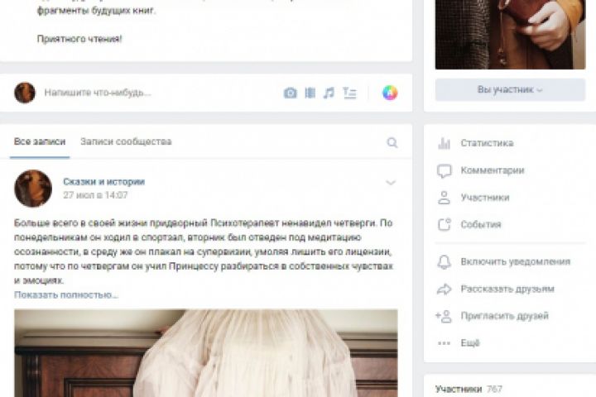
Task: Open События in the side menu
Action: (481, 224)
